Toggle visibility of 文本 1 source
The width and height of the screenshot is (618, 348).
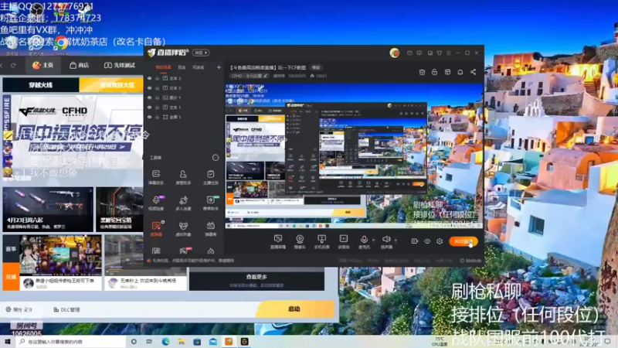click(x=149, y=107)
